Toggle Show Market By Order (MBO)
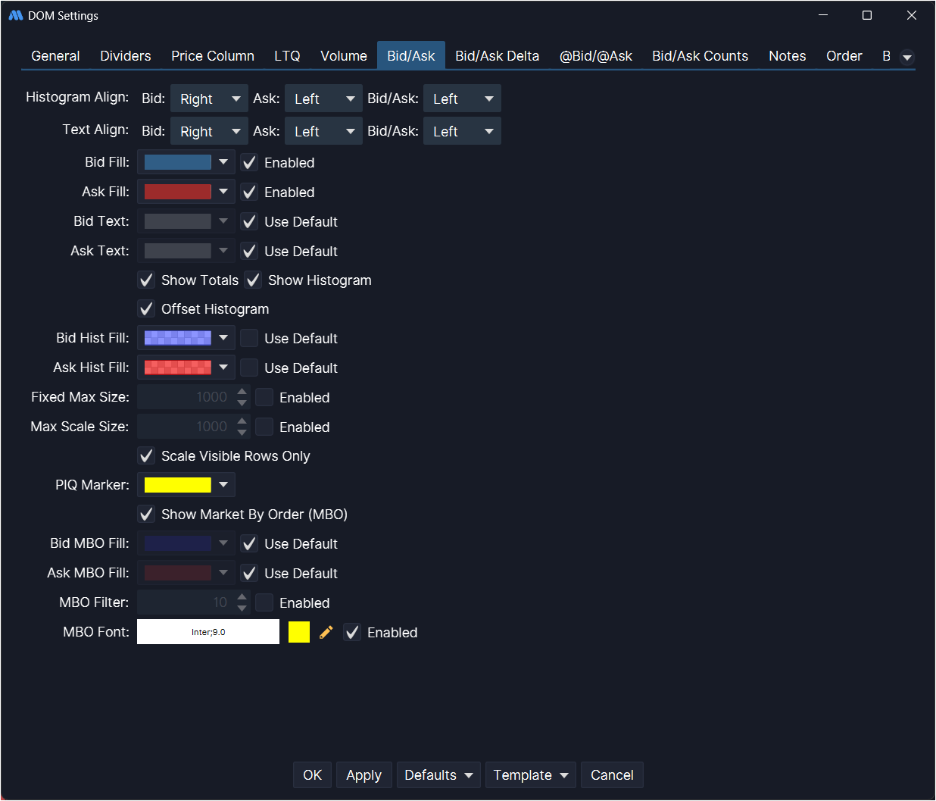Image resolution: width=936 pixels, height=801 pixels. click(147, 515)
